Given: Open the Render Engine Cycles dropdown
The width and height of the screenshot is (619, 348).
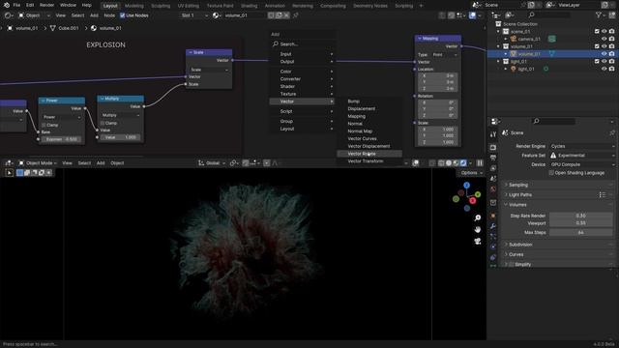Looking at the screenshot, I should coord(581,146).
